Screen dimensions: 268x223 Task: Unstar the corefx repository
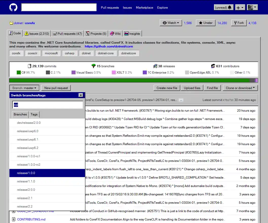206,23
